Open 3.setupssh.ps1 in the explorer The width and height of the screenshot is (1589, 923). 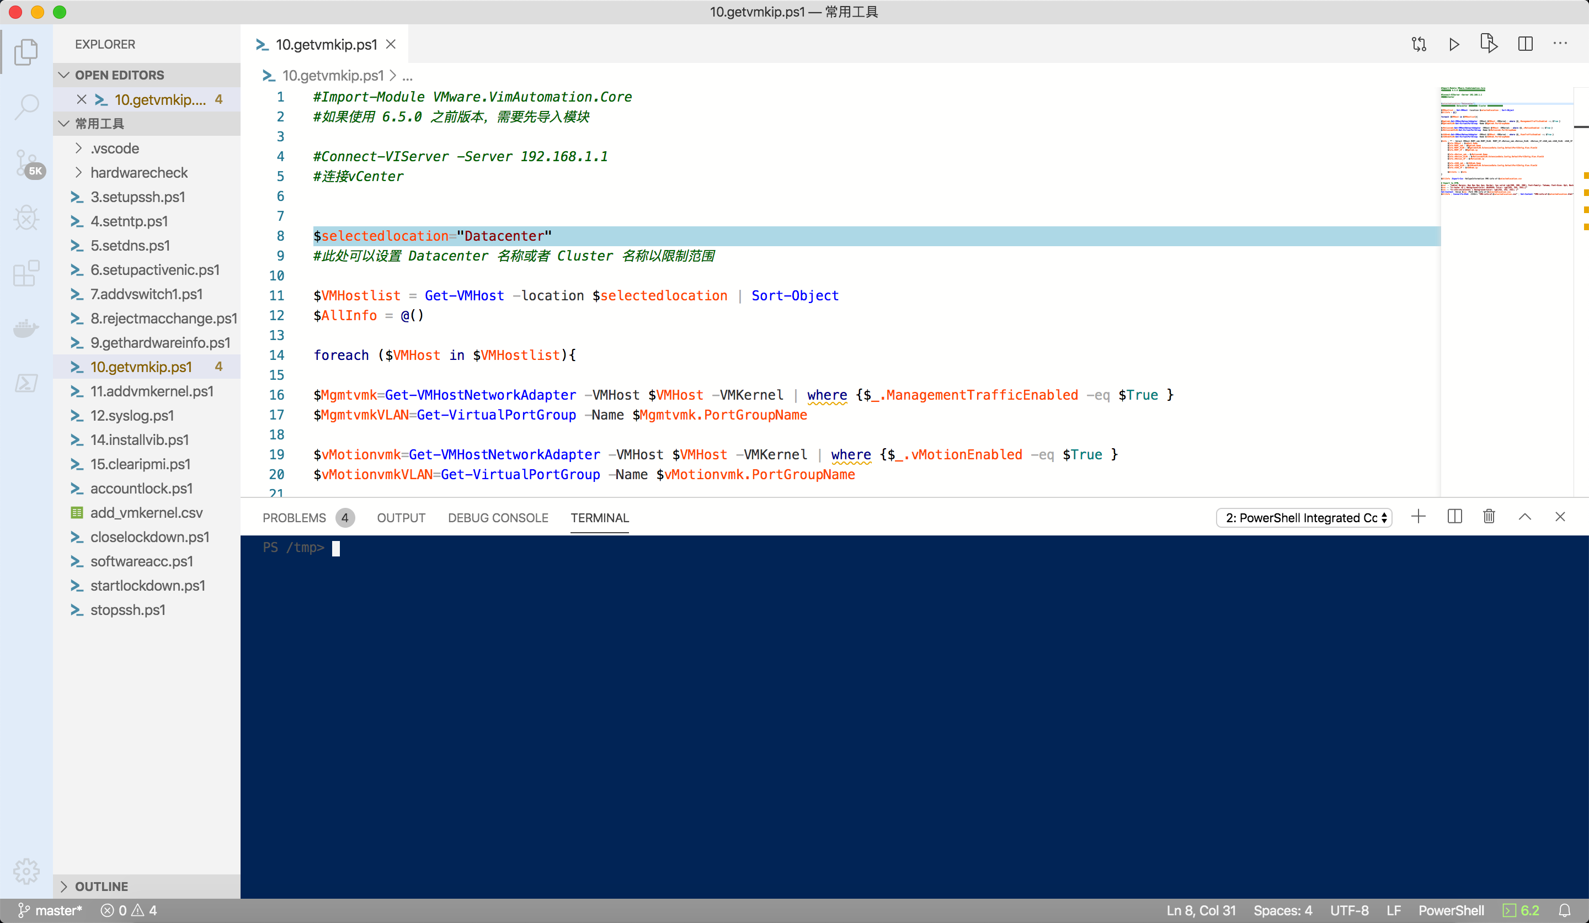[146, 197]
